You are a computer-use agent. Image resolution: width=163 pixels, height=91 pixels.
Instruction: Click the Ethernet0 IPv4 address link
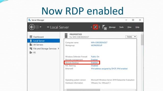click(x=109, y=69)
